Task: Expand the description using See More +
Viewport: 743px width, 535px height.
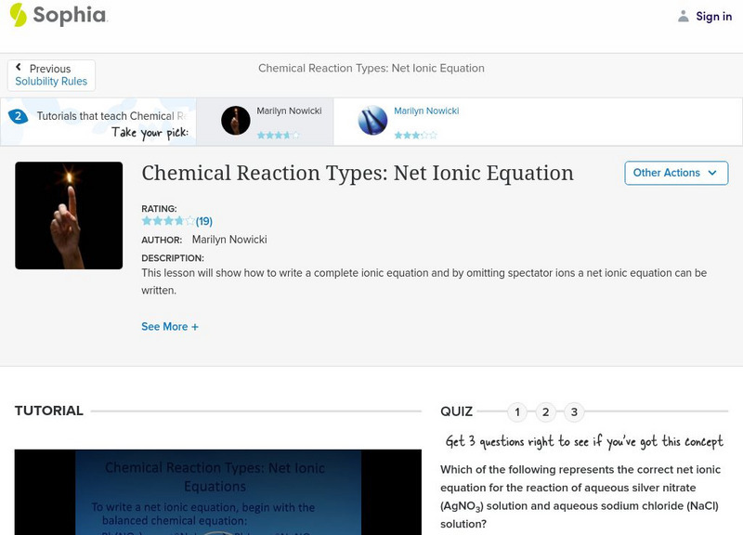Action: pos(170,326)
